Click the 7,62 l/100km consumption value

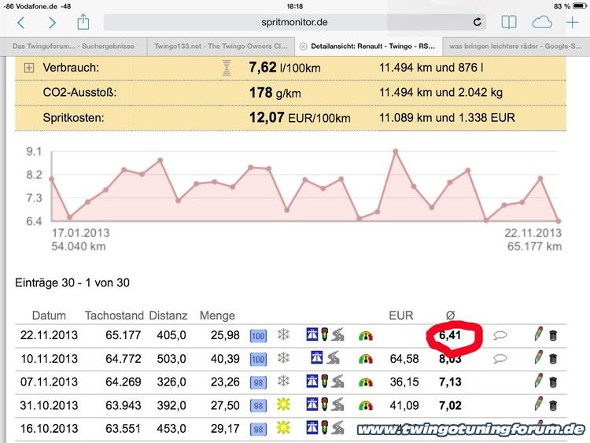(x=285, y=68)
